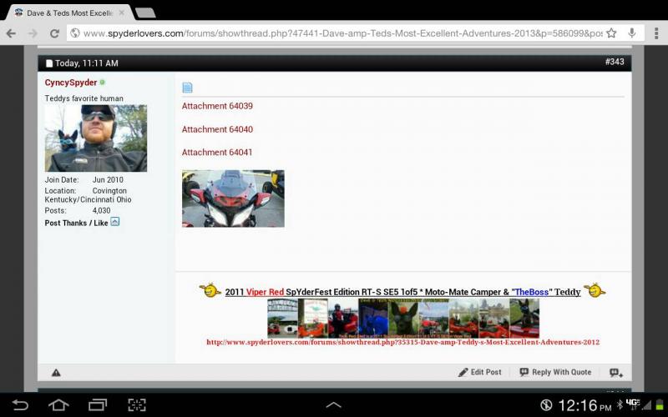The height and width of the screenshot is (417, 668).
Task: Click the "Teddys favorite human" user title
Action: click(84, 98)
